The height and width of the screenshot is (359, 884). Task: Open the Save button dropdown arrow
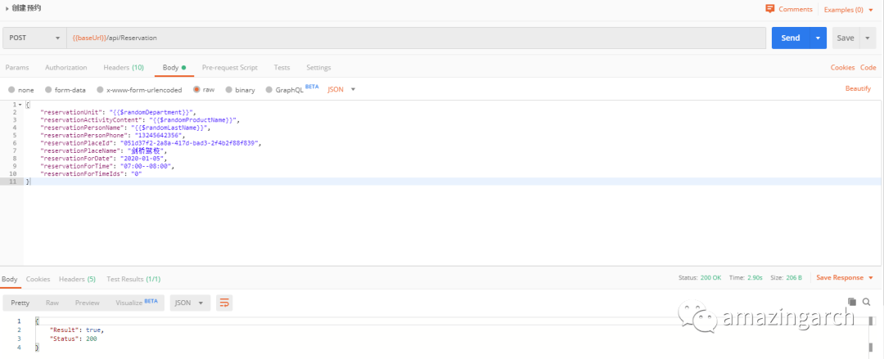pos(867,38)
